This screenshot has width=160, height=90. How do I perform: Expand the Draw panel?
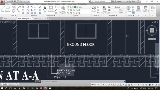coord(13,15)
